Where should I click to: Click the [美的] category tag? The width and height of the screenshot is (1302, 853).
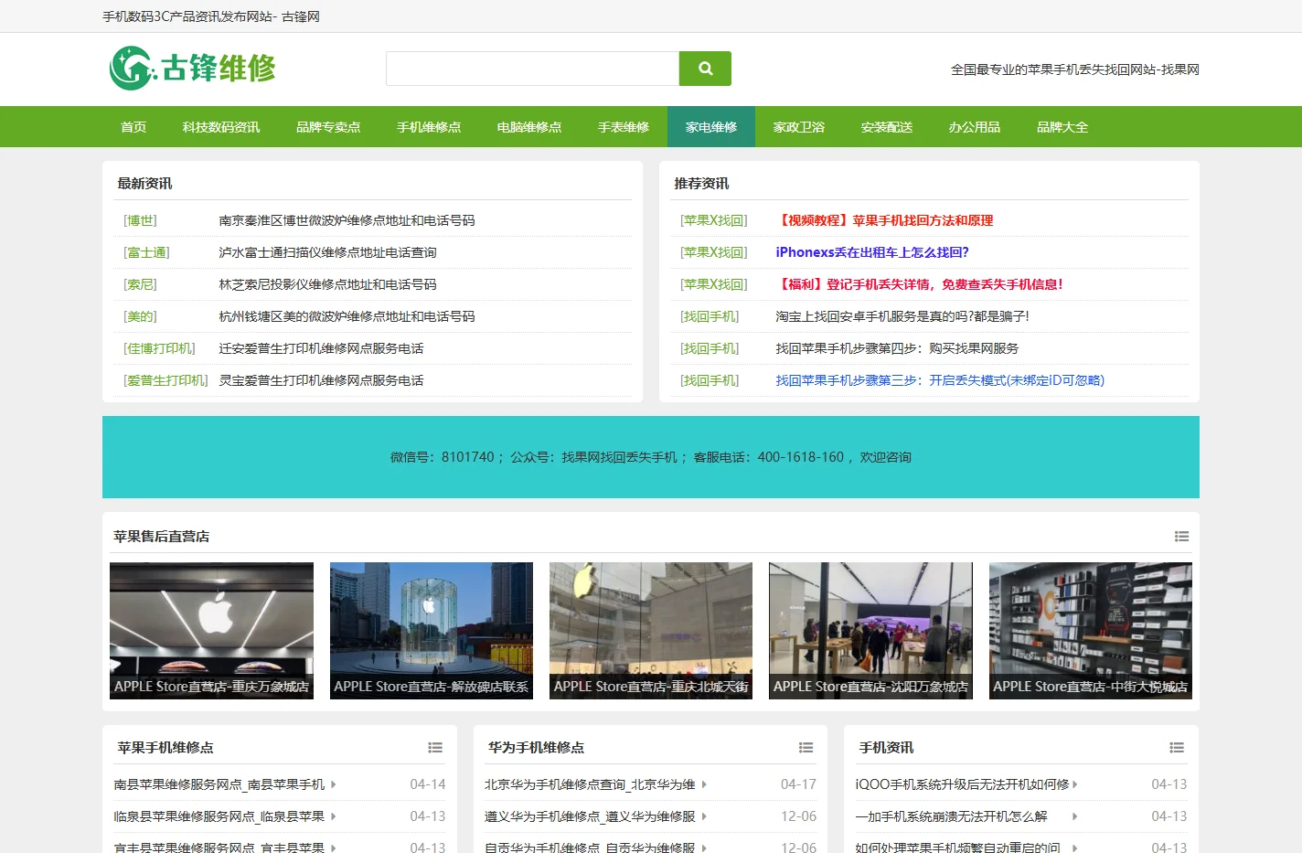pyautogui.click(x=141, y=316)
